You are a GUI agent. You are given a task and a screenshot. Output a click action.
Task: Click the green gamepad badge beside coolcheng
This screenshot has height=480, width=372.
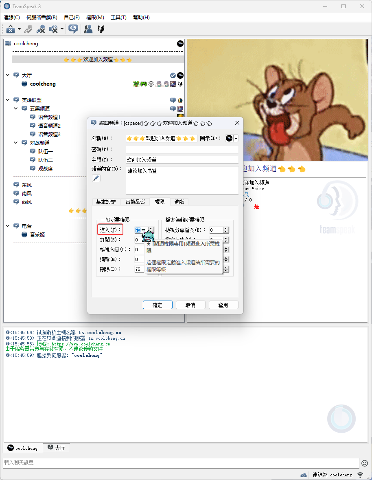coord(144,84)
